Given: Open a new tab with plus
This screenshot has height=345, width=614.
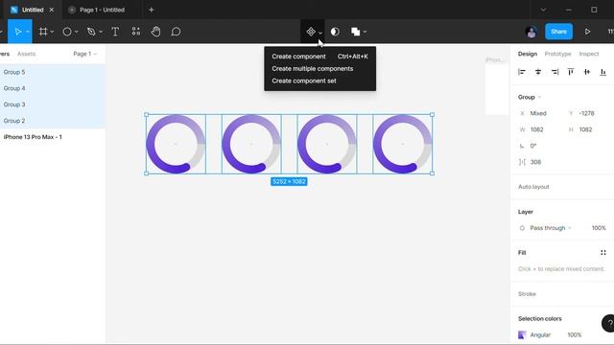Looking at the screenshot, I should pyautogui.click(x=152, y=10).
